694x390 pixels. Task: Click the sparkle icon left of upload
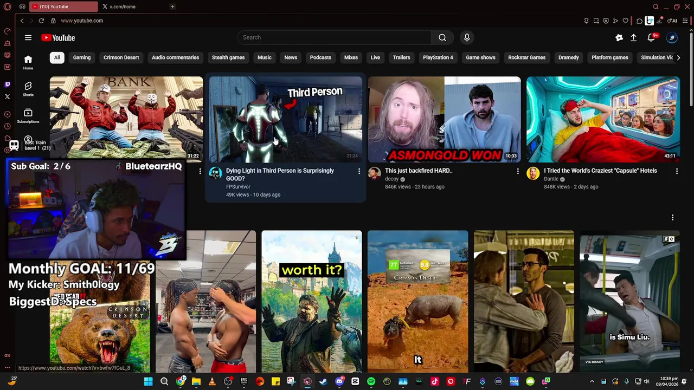click(x=619, y=37)
